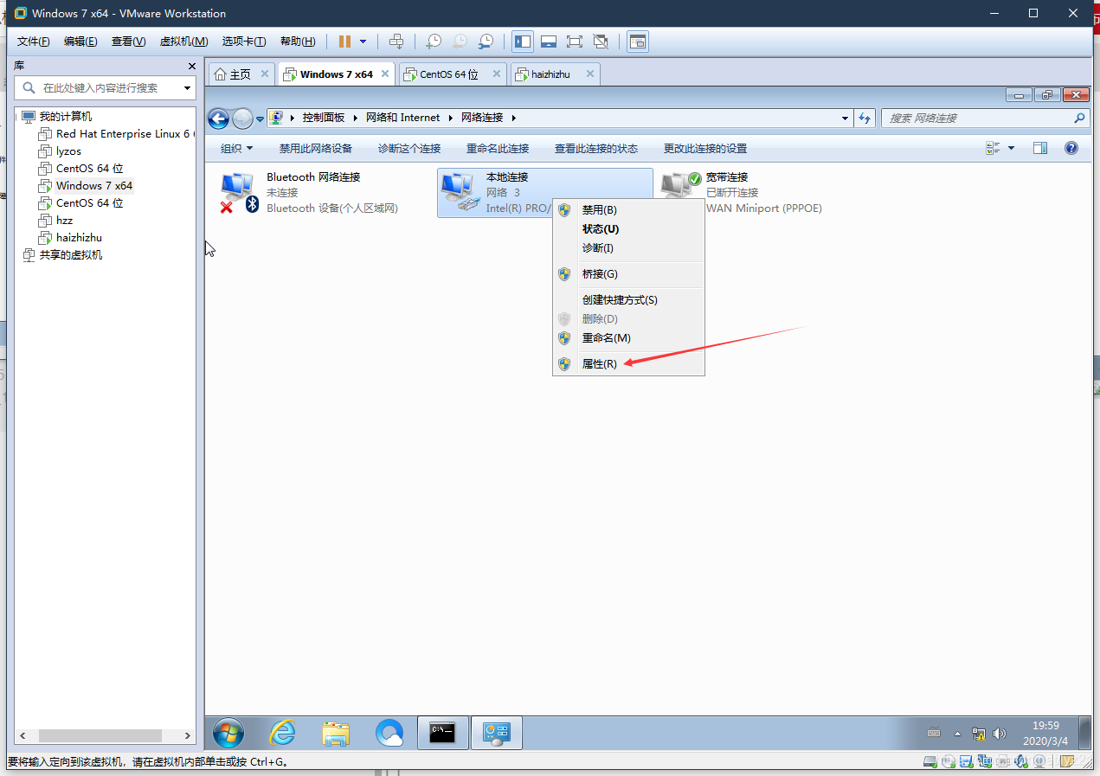Choose 状态(U) in the context menu

tap(628, 229)
